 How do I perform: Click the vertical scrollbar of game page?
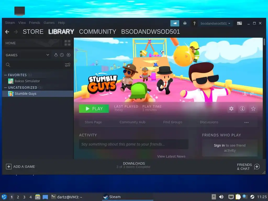pos(264,42)
